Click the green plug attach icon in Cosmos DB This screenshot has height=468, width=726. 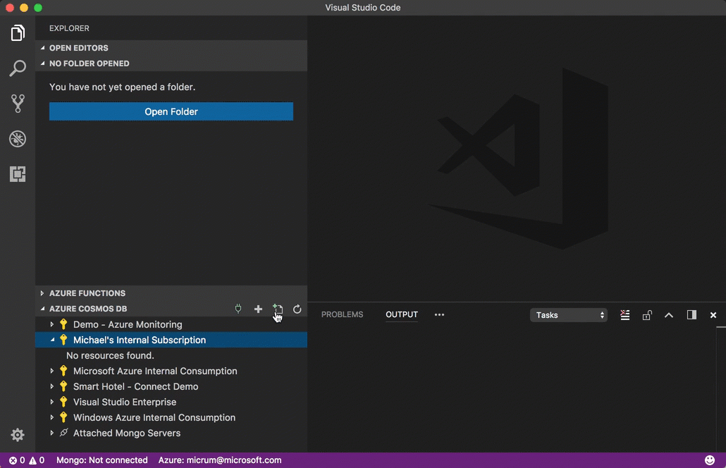tap(238, 309)
